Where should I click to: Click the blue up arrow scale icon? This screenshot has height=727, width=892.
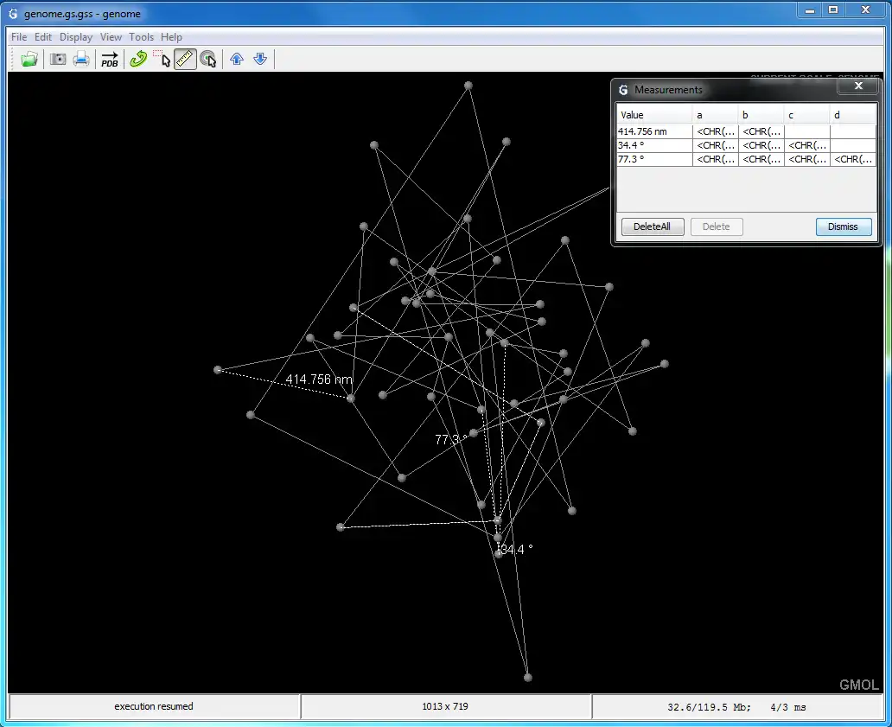tap(237, 59)
